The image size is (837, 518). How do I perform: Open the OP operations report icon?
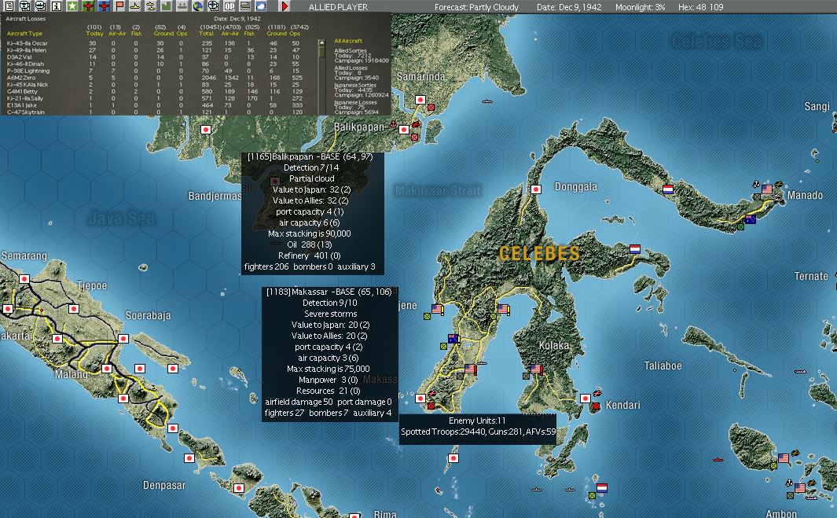[x=229, y=6]
